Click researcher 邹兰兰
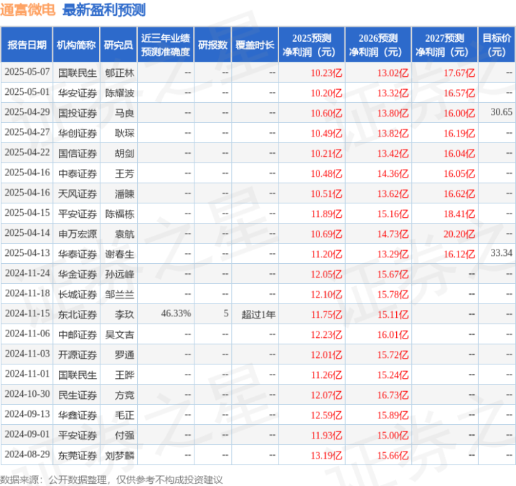This screenshot has height=486, width=516. pos(120,295)
